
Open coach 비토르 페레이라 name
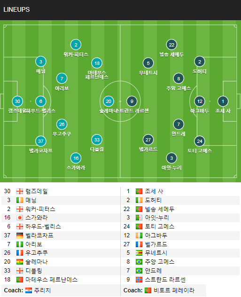click(174, 290)
